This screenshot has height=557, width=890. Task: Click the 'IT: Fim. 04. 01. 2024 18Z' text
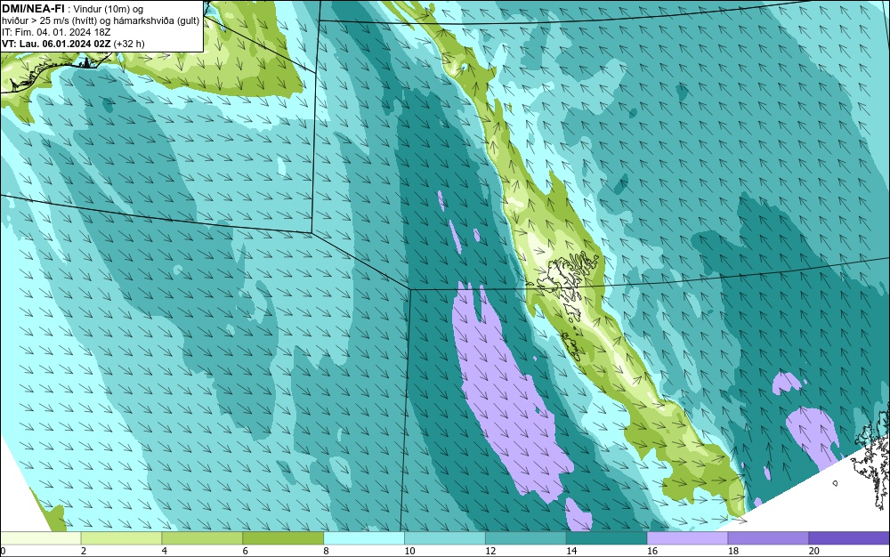pyautogui.click(x=56, y=32)
